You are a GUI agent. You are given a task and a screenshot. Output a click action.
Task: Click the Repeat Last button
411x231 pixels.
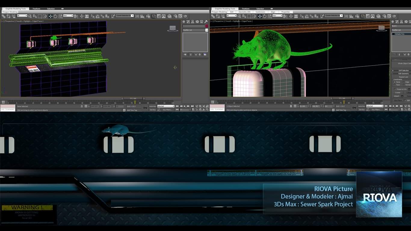click(x=403, y=77)
